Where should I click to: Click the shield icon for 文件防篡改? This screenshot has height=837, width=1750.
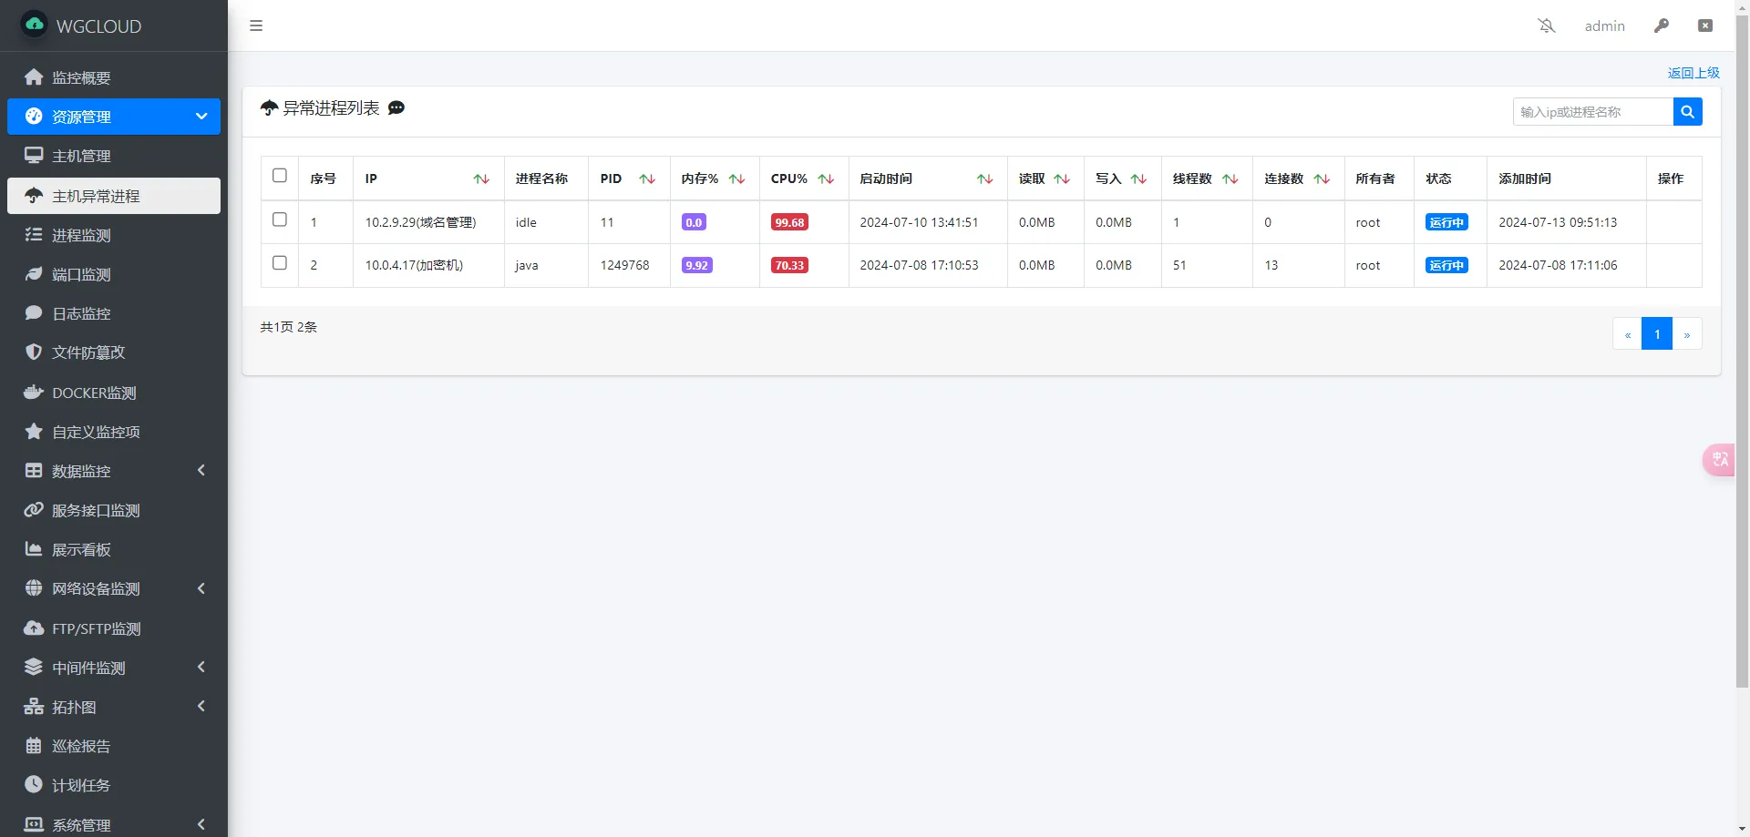[x=34, y=352]
